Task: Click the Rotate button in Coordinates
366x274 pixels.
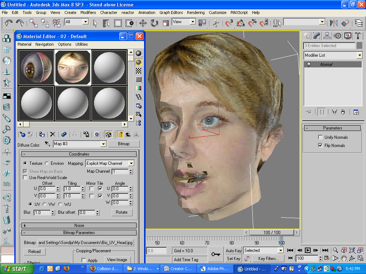Action: [x=122, y=212]
